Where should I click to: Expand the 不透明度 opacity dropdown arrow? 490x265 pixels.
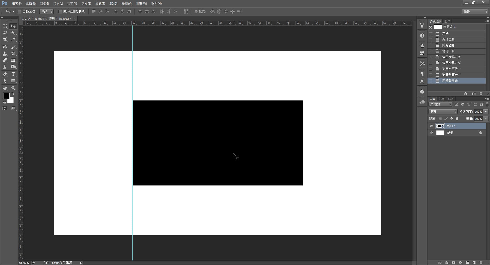click(x=486, y=112)
